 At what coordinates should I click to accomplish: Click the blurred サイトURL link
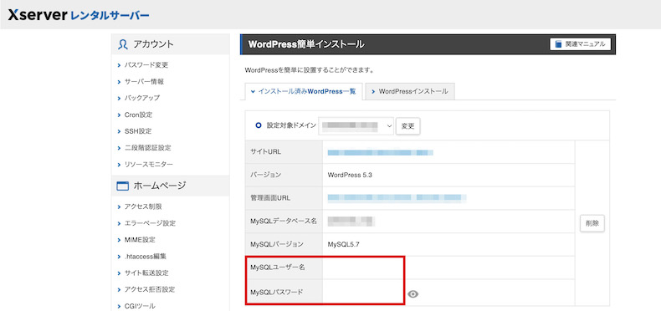coord(380,152)
